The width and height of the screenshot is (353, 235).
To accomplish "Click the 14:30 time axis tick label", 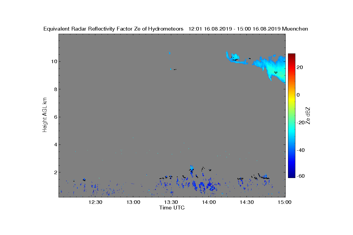I will point(247,202).
